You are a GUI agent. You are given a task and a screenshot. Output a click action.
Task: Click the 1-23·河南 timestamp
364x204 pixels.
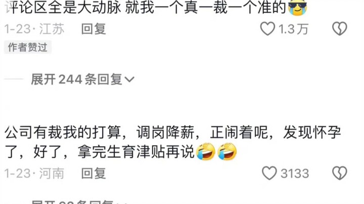coord(34,173)
